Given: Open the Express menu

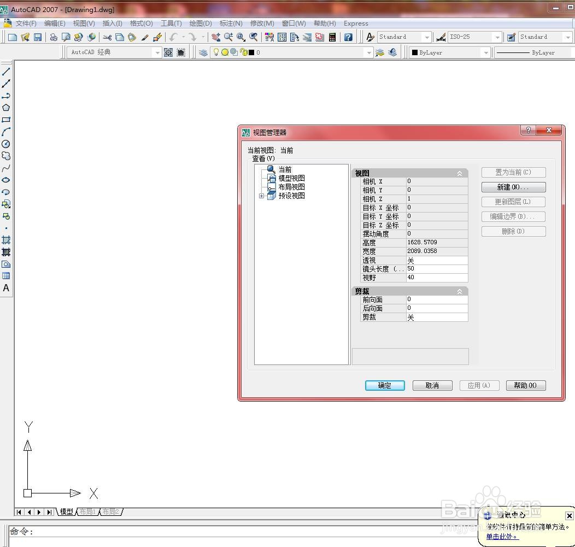Looking at the screenshot, I should [356, 23].
